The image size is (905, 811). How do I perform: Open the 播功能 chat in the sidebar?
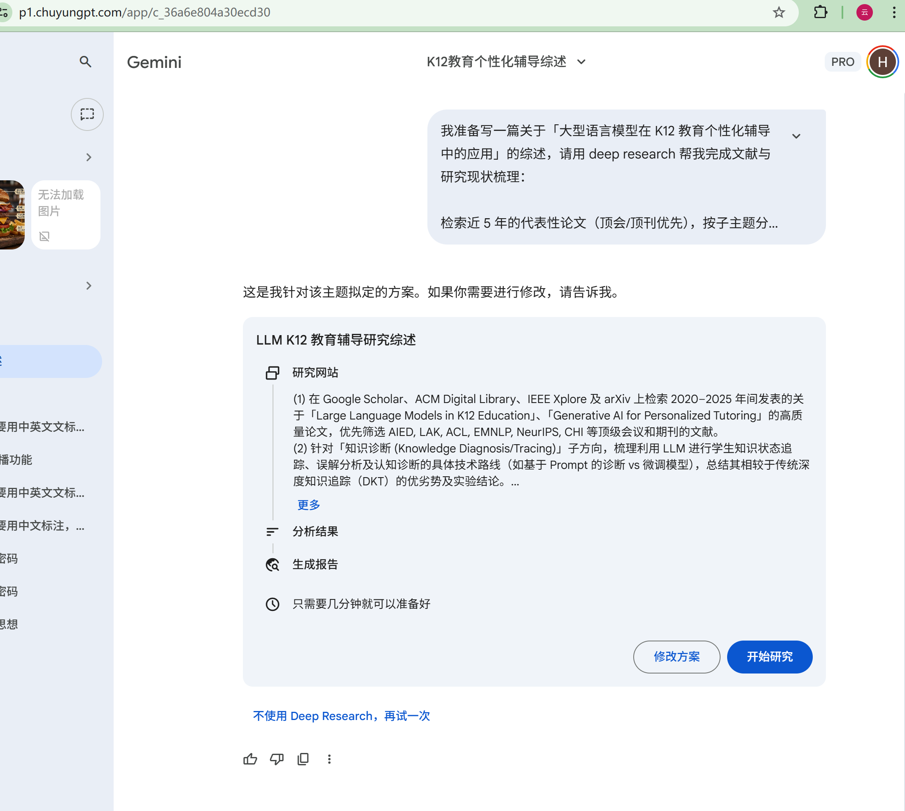click(16, 459)
